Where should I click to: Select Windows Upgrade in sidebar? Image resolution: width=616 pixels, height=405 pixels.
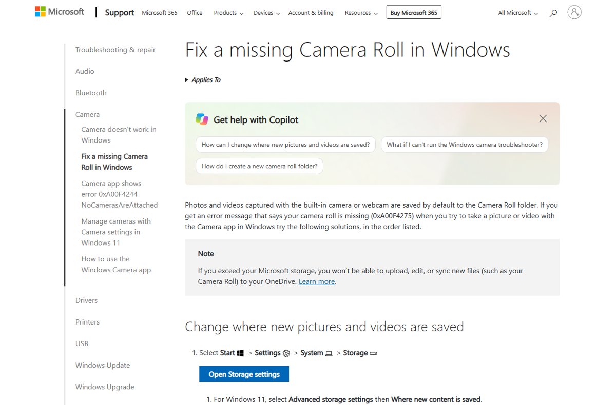point(105,387)
